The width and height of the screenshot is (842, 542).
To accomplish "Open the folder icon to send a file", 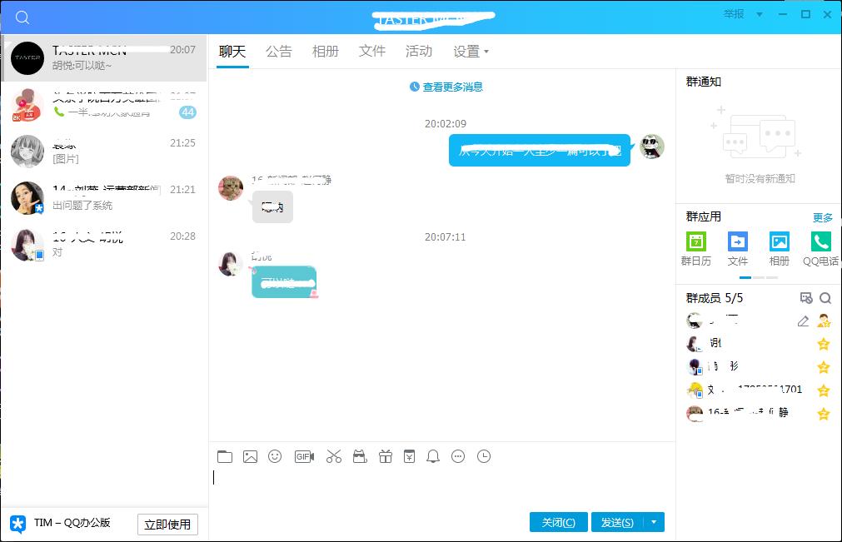I will (224, 456).
